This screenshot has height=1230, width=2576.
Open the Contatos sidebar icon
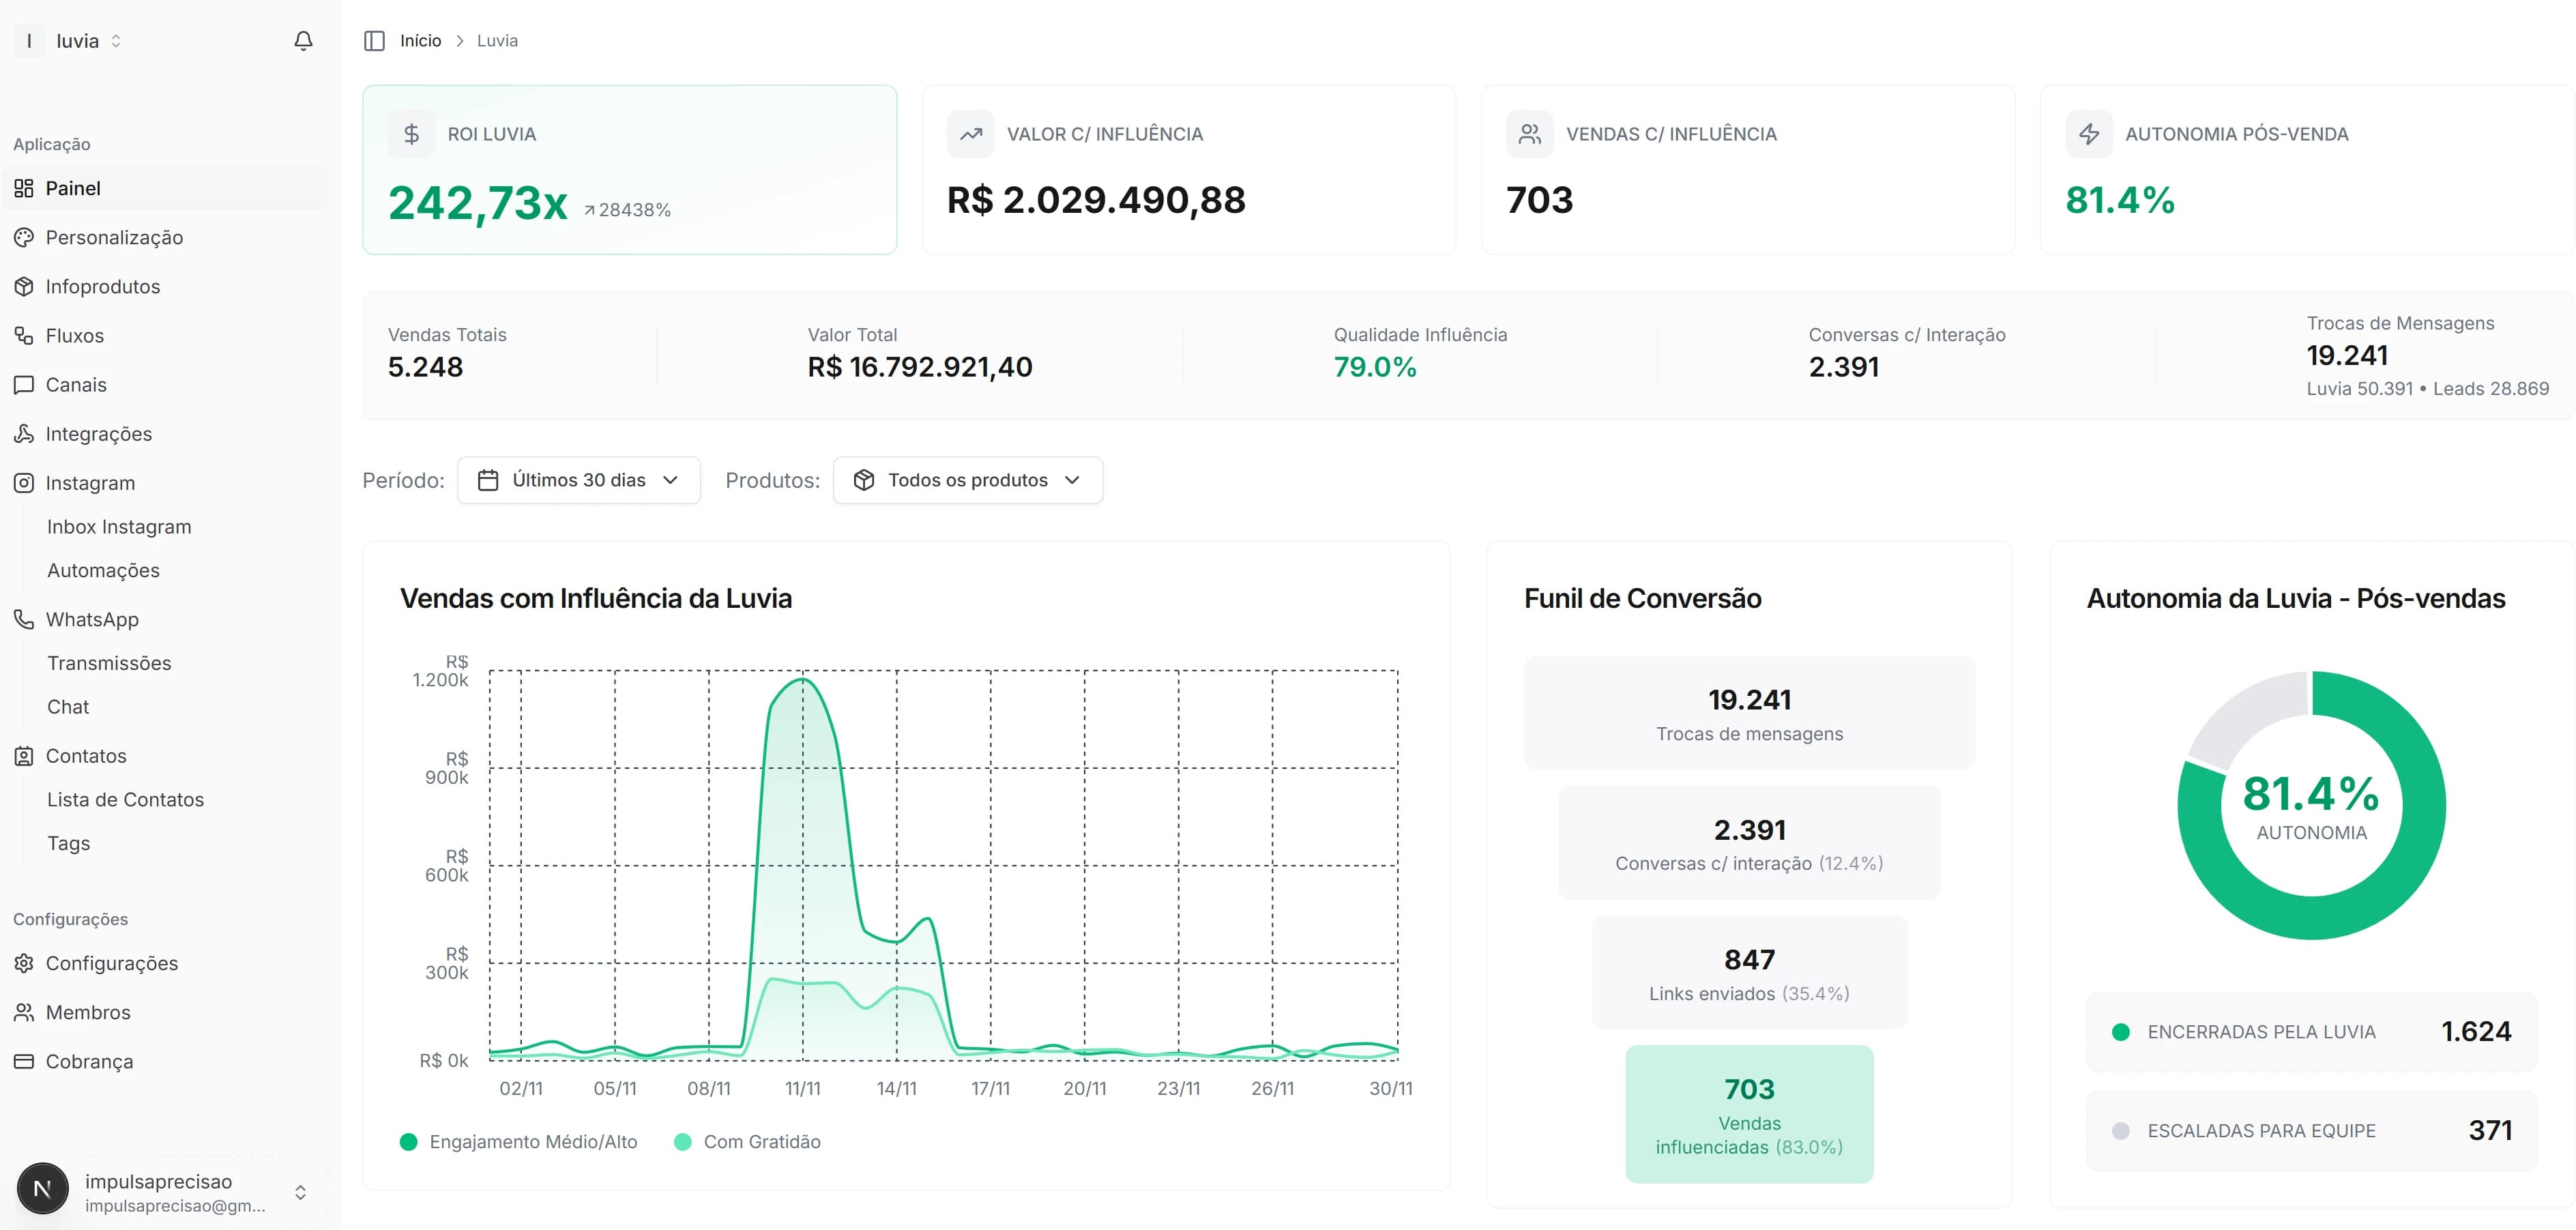click(25, 755)
